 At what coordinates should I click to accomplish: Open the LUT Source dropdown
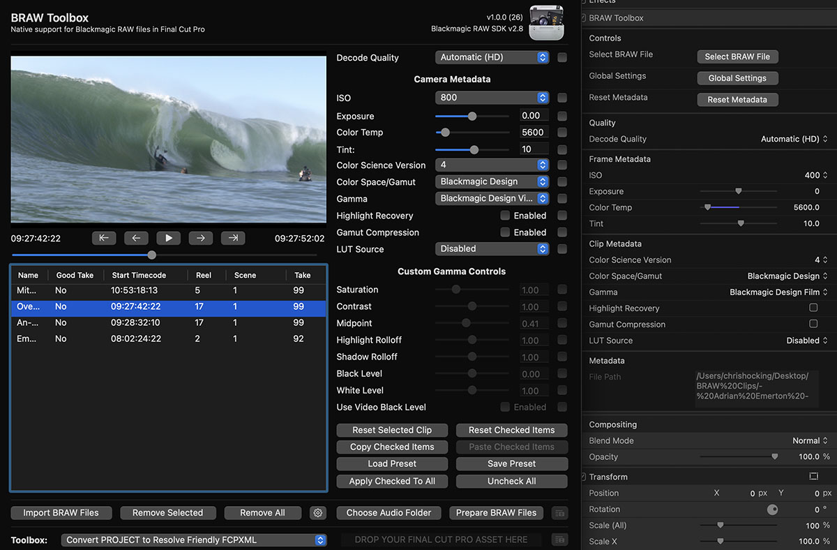pyautogui.click(x=492, y=248)
